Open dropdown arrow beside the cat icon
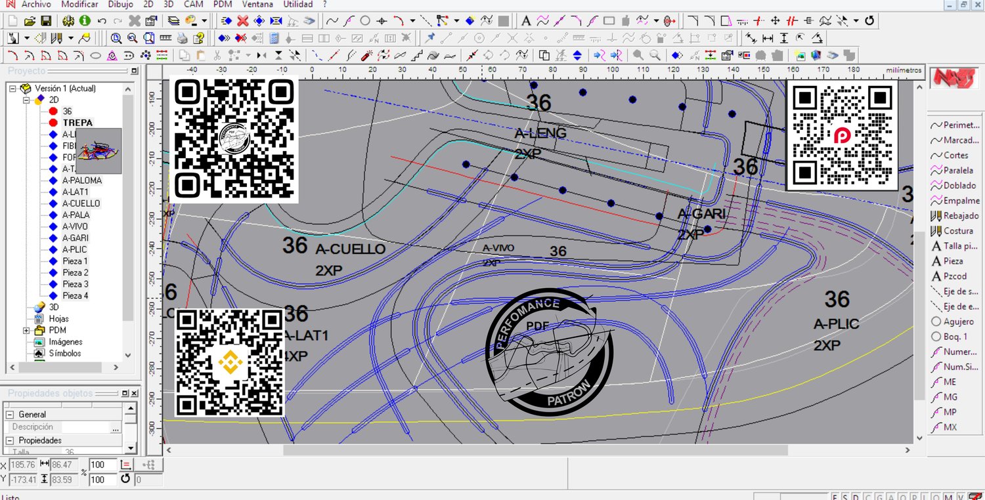 (27, 38)
